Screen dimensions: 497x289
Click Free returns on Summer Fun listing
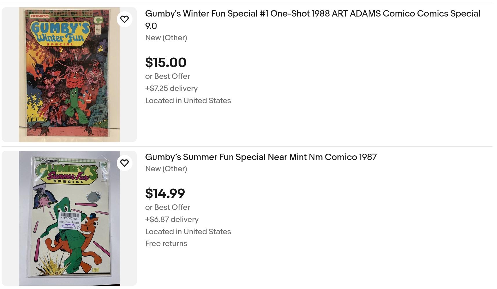click(166, 243)
